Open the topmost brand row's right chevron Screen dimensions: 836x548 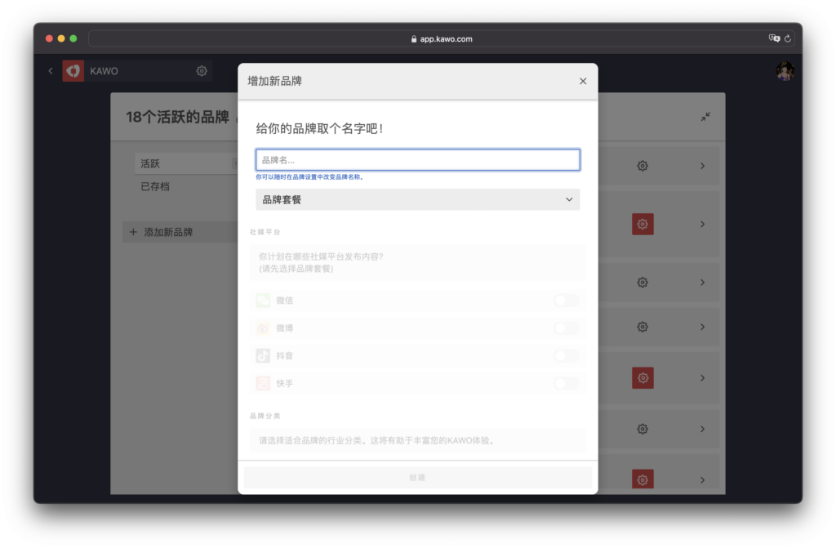pyautogui.click(x=702, y=166)
